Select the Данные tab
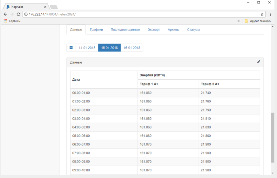The image size is (277, 178). pos(76,30)
